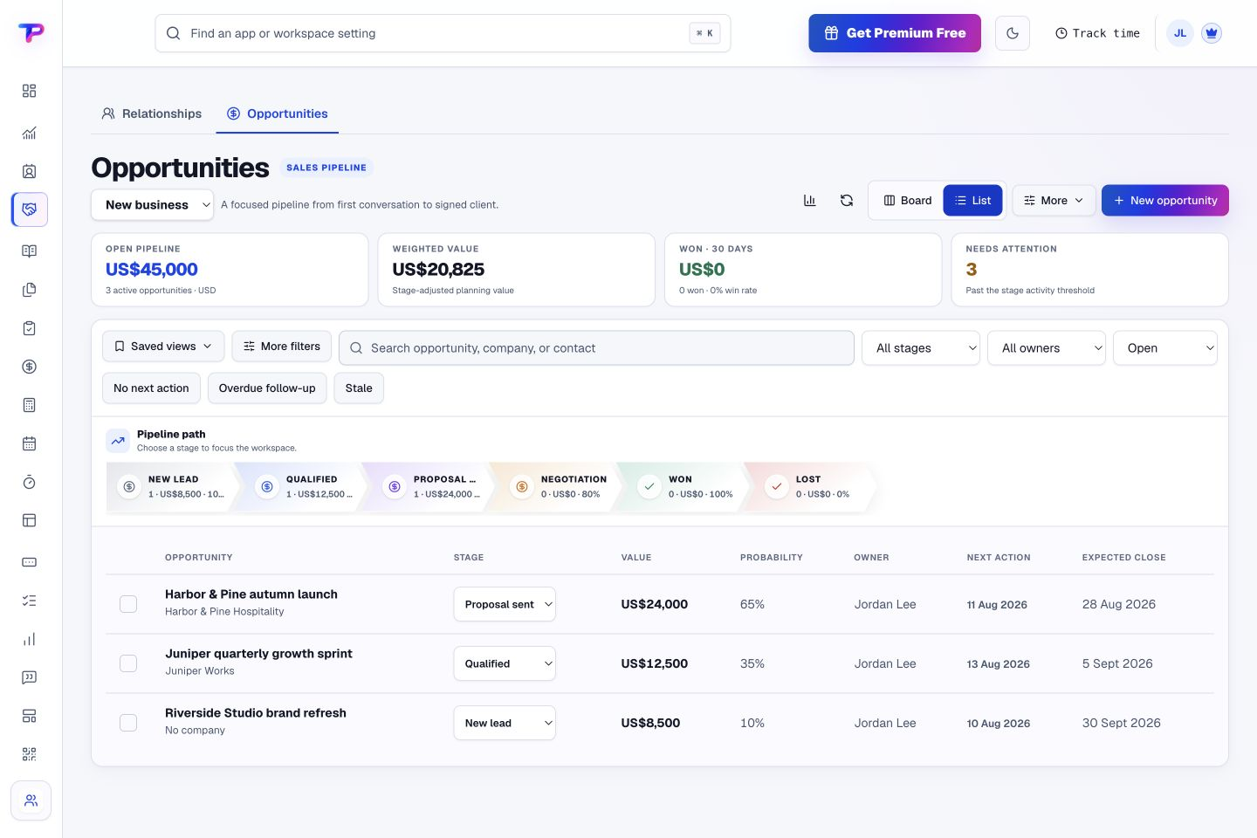Tick checkbox for Juniper quarterly growth sprint
1257x838 pixels.
(x=128, y=663)
